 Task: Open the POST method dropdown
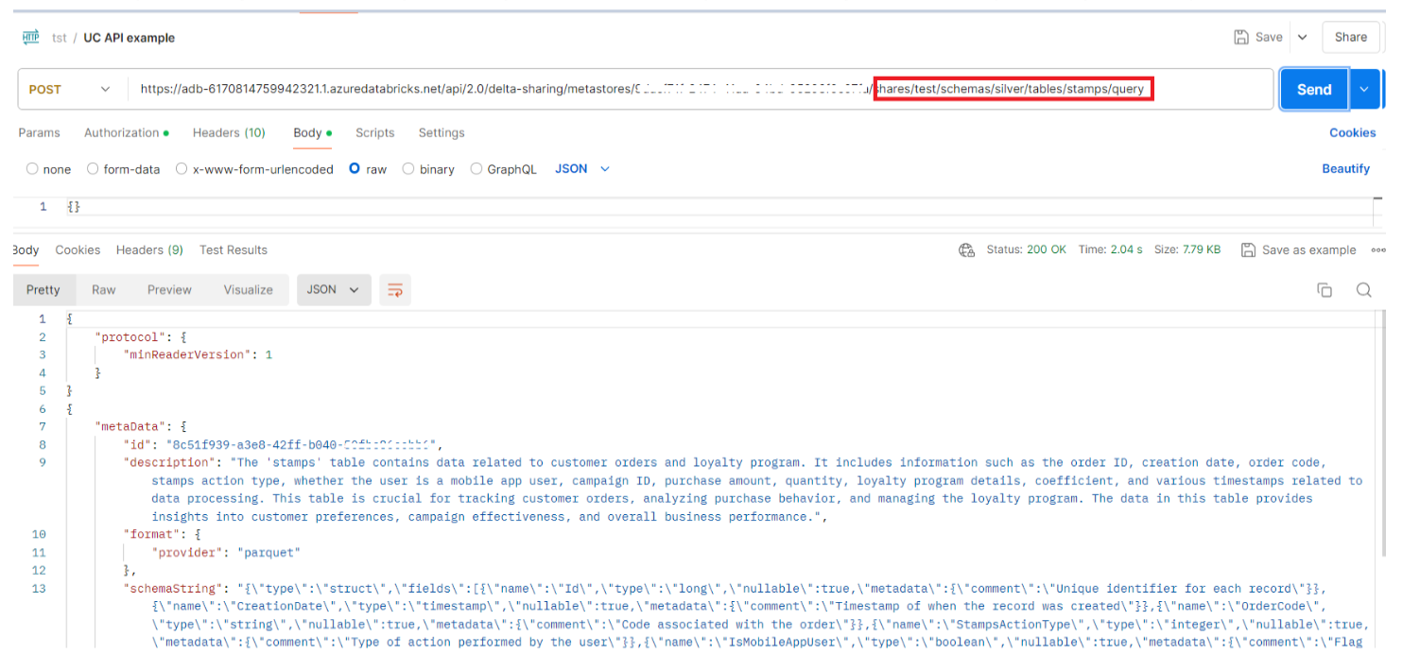tap(71, 90)
